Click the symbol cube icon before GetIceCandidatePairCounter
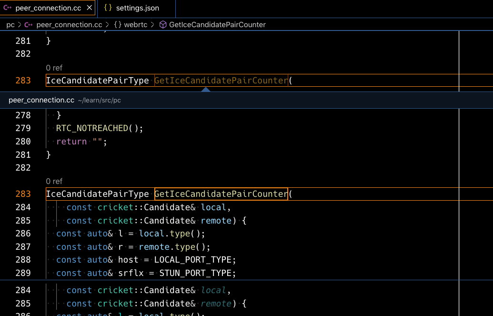 163,24
